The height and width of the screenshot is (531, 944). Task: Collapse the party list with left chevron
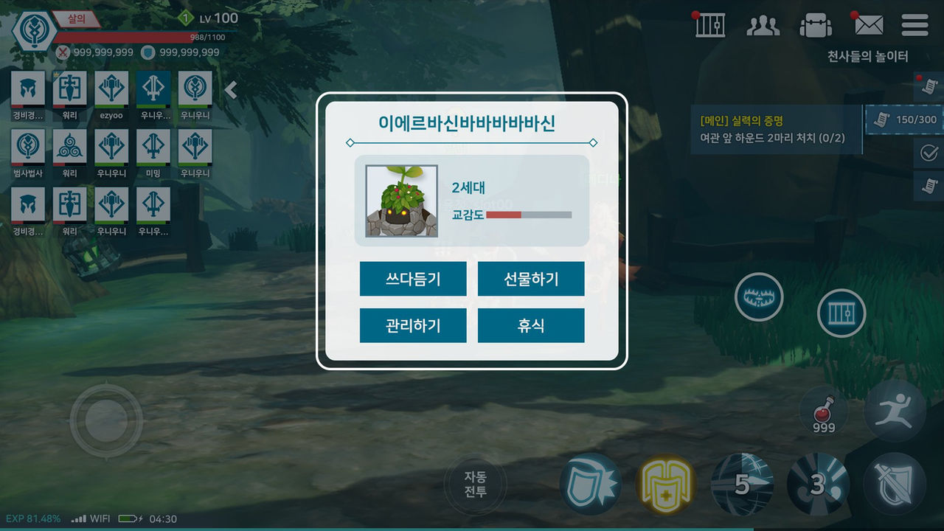[x=231, y=90]
